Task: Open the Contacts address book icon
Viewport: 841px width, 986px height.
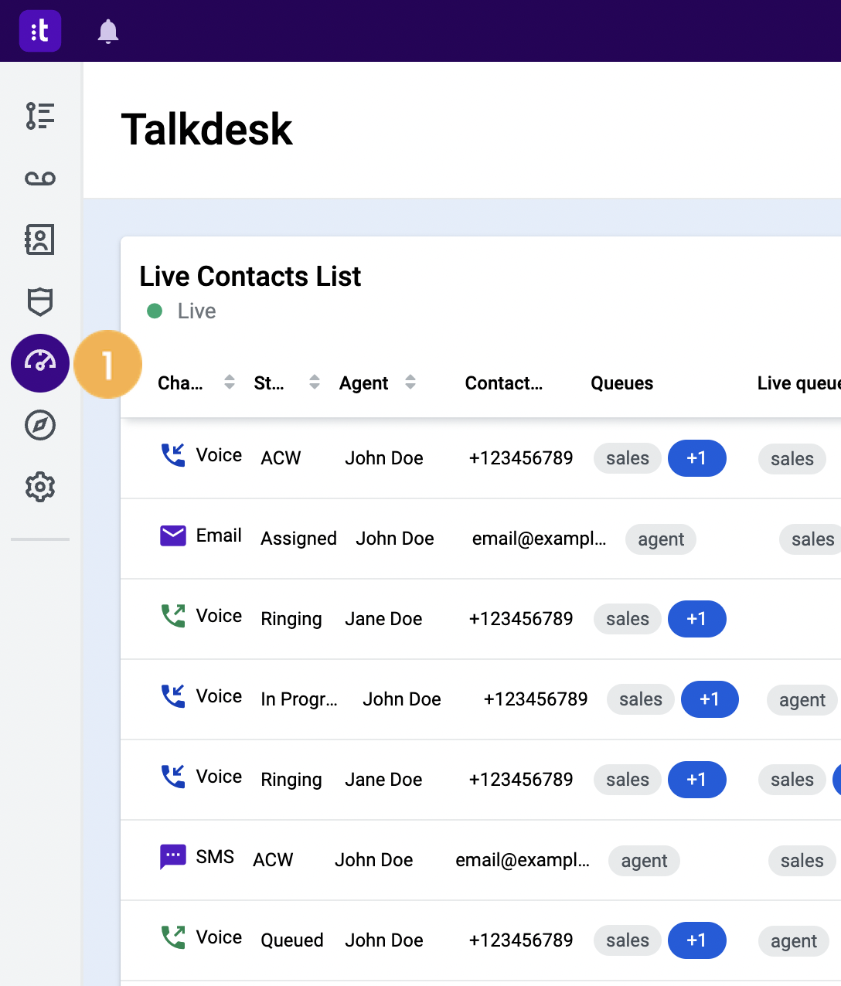Action: click(x=40, y=240)
